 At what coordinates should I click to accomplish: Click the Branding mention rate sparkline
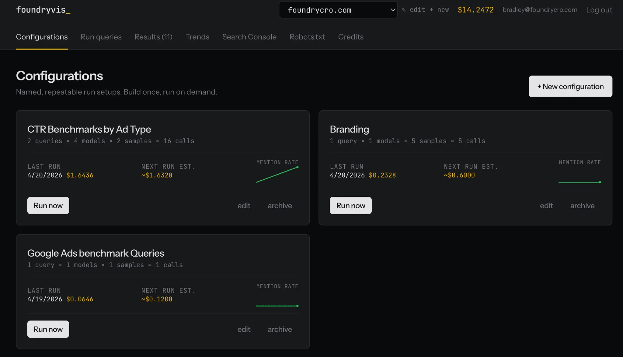[580, 182]
